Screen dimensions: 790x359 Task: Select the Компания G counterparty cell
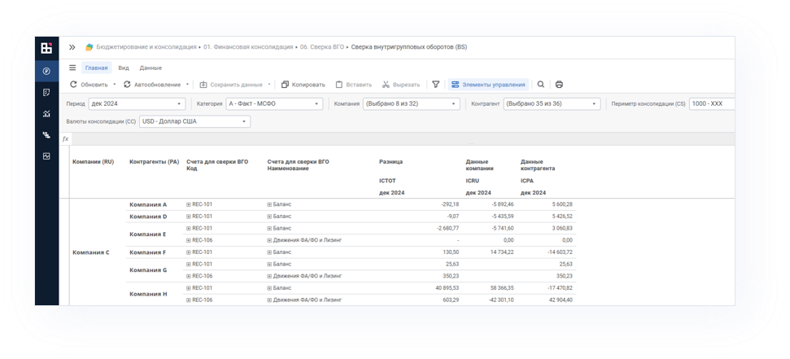click(148, 270)
